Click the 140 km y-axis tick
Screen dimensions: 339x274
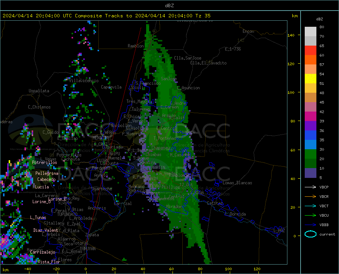point(291,35)
